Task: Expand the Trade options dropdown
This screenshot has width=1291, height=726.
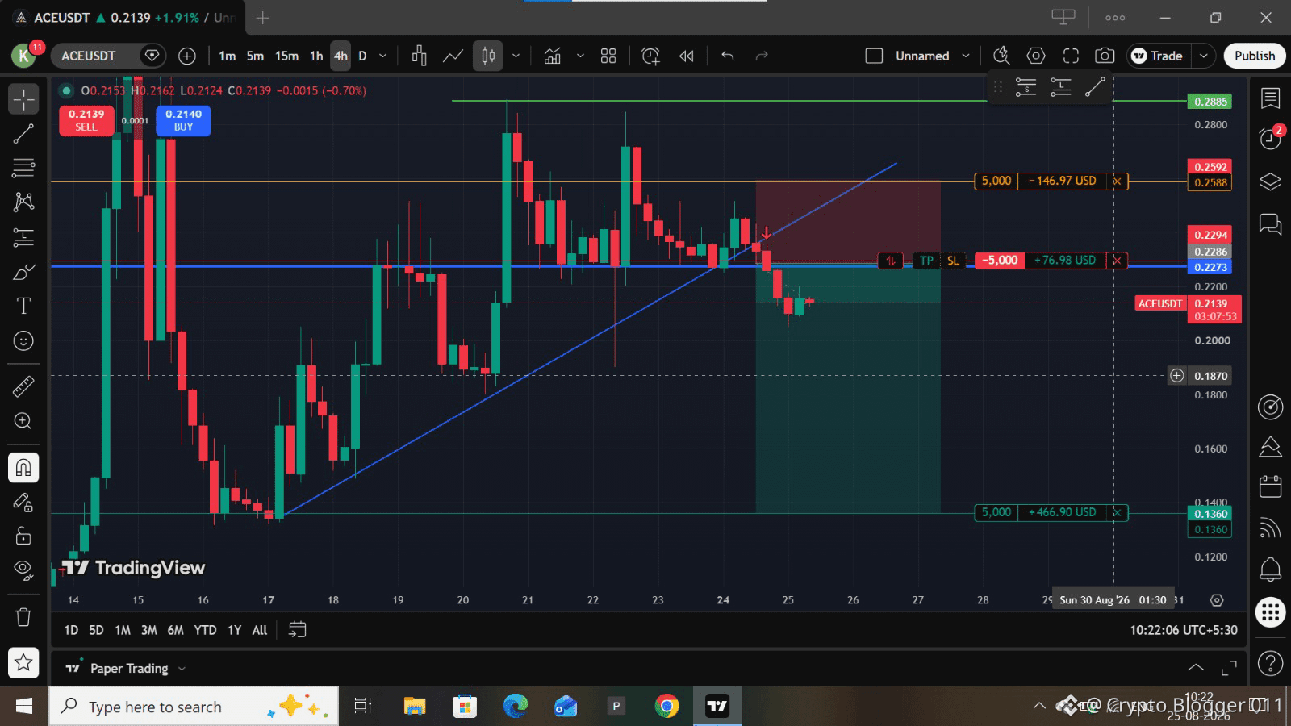Action: [x=1203, y=56]
